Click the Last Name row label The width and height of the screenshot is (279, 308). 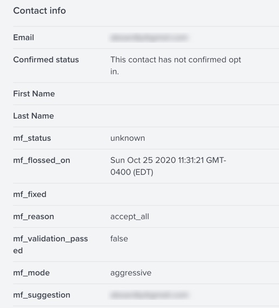[x=34, y=116]
